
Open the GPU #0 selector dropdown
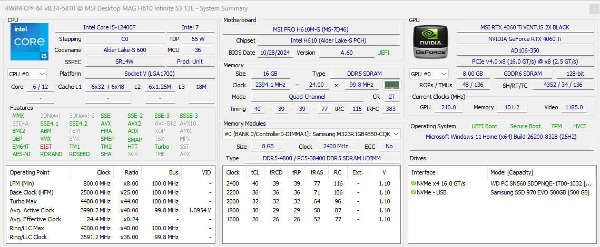pos(429,74)
